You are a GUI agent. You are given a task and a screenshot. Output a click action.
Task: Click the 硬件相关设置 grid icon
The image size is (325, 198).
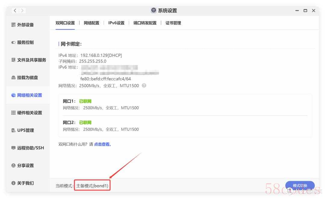click(14, 113)
